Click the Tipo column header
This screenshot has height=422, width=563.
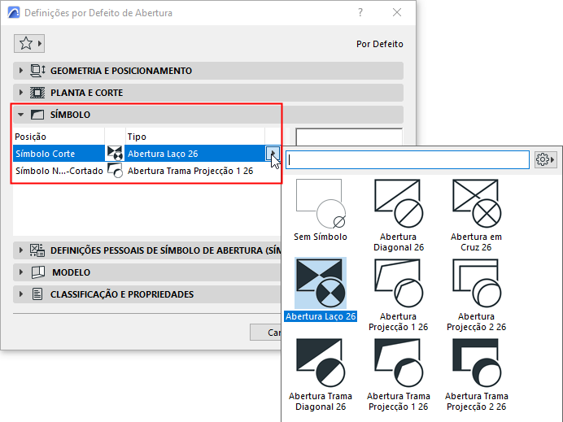tap(195, 137)
